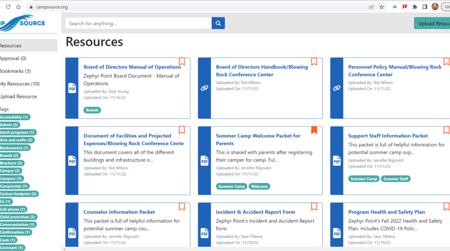The image size is (450, 251).
Task: Reload the page with browser refresh icon
Action: pos(8,7)
